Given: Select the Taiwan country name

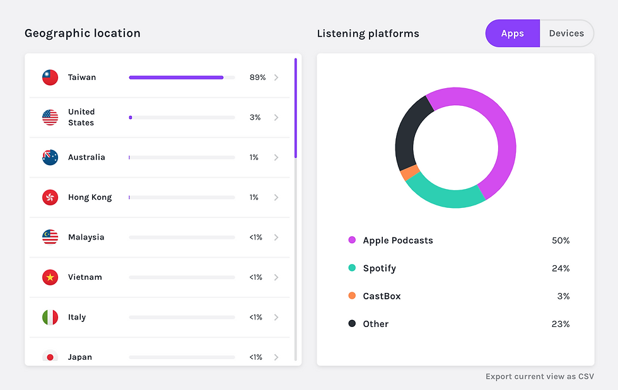Looking at the screenshot, I should point(82,77).
